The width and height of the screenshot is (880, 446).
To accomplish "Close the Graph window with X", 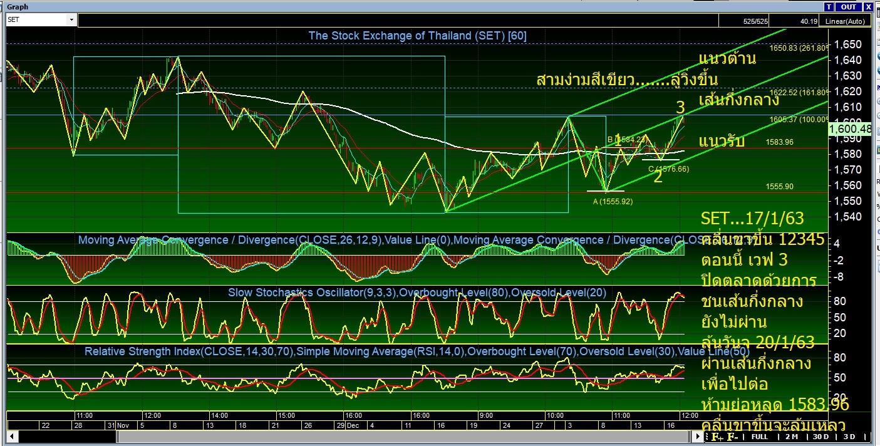I will [x=869, y=7].
